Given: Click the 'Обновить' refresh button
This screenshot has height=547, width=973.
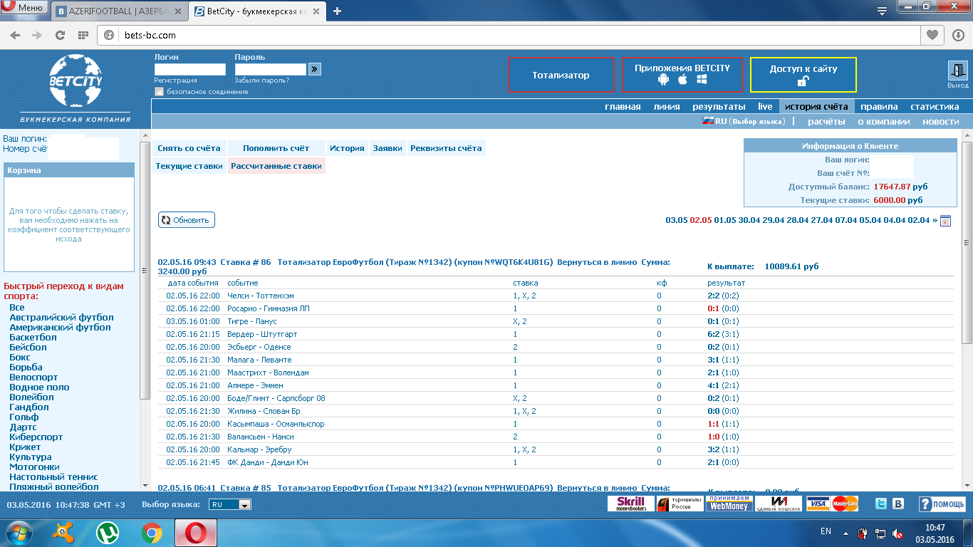Looking at the screenshot, I should click(x=187, y=220).
